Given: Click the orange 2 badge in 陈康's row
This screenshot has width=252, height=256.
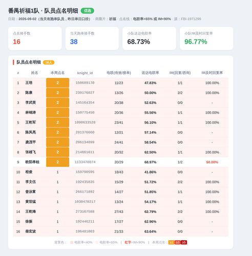Looking at the screenshot, I should tap(58, 93).
